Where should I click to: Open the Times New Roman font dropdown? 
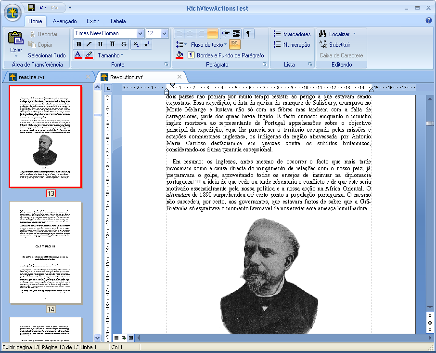(140, 33)
